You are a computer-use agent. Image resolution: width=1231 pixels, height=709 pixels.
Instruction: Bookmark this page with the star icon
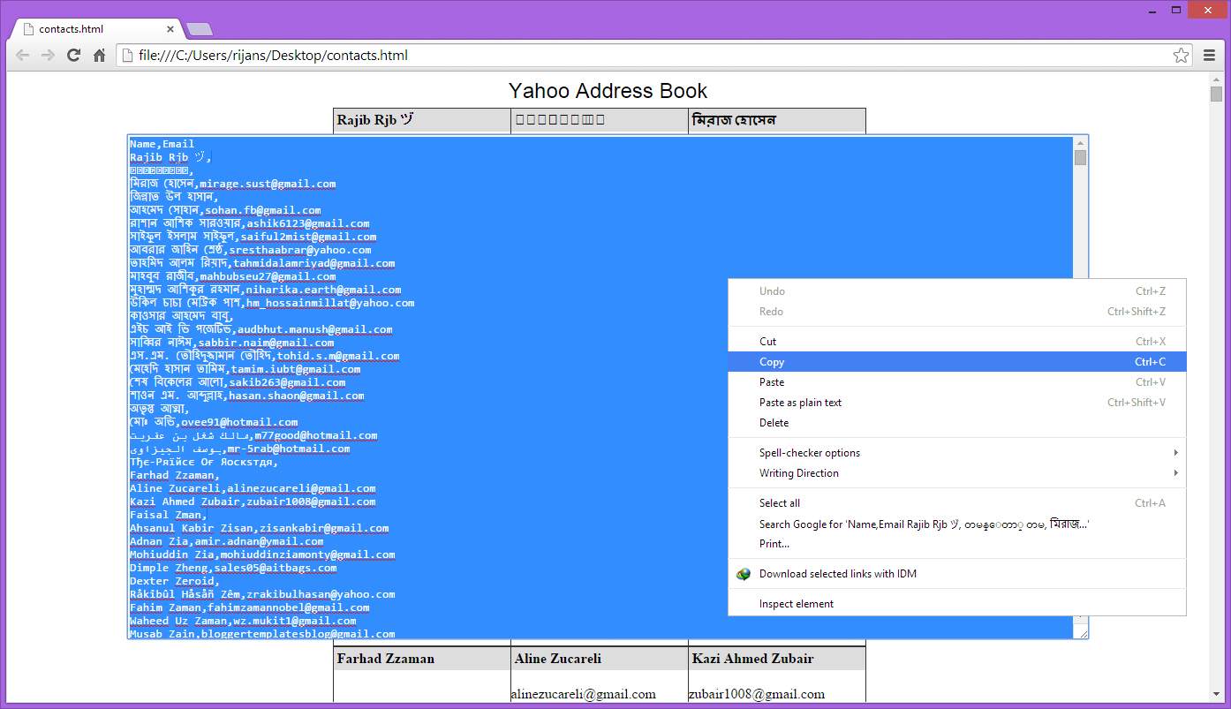coord(1181,56)
